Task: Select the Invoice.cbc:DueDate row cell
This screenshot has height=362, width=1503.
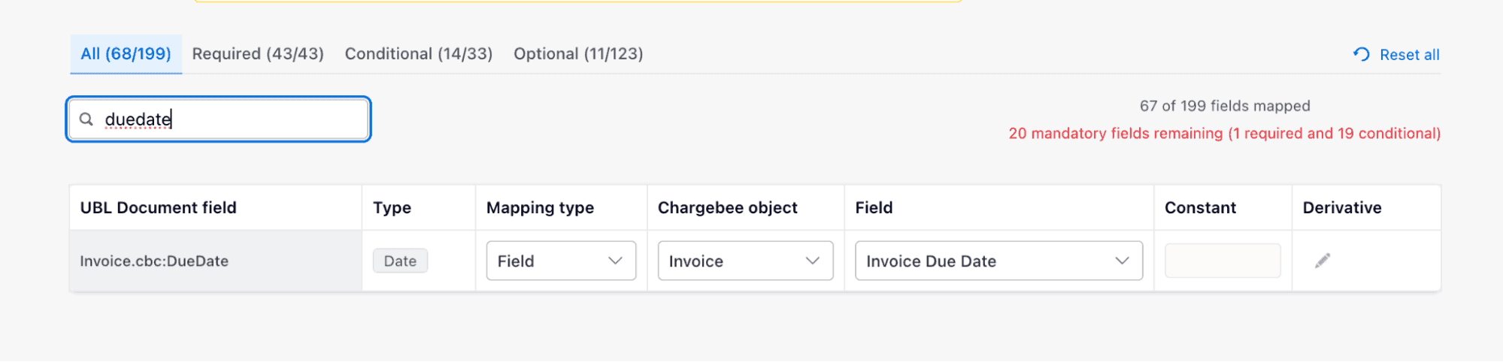Action: click(x=154, y=261)
